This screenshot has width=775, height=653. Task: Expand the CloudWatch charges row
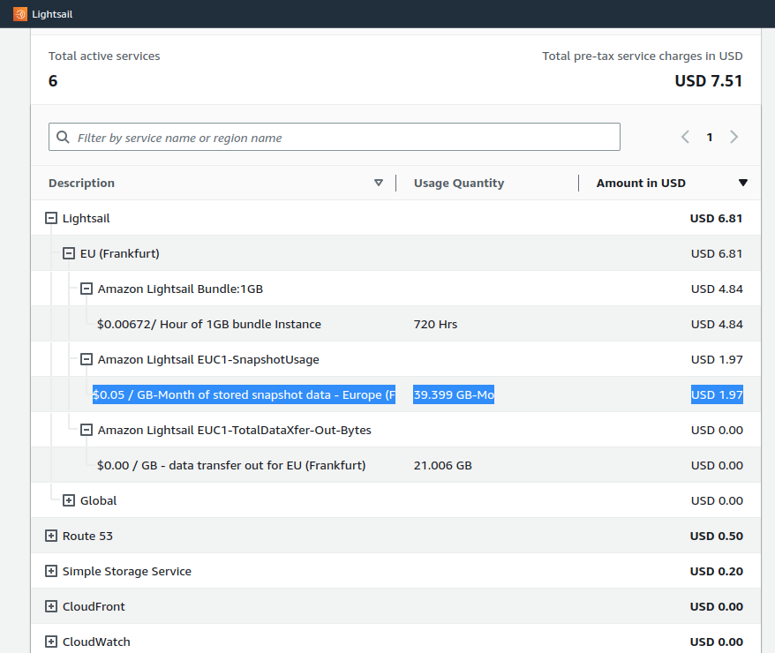tap(50, 642)
